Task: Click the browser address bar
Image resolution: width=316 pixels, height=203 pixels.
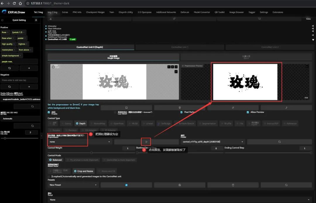Action: (x=169, y=3)
